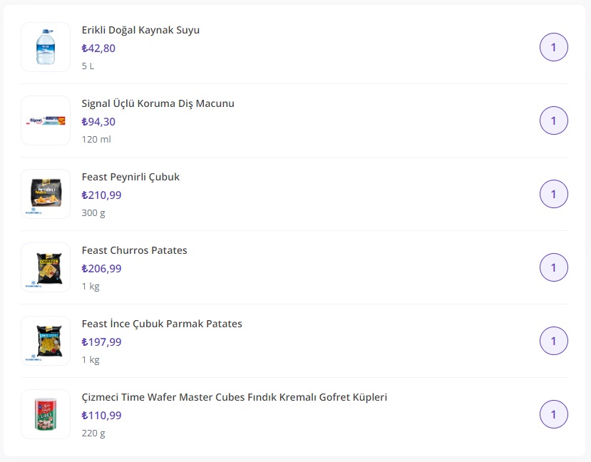Select the title Feast Churros Patates
This screenshot has height=462, width=591.
click(135, 250)
